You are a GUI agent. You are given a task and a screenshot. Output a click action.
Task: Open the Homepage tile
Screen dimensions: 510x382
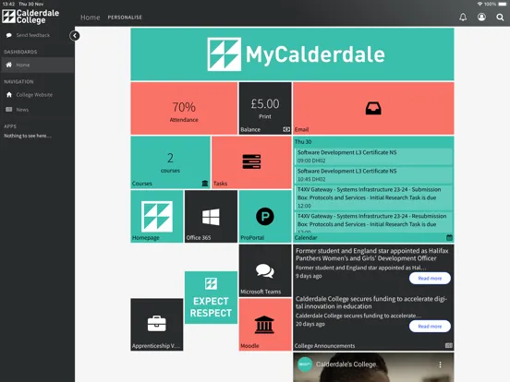click(x=157, y=216)
